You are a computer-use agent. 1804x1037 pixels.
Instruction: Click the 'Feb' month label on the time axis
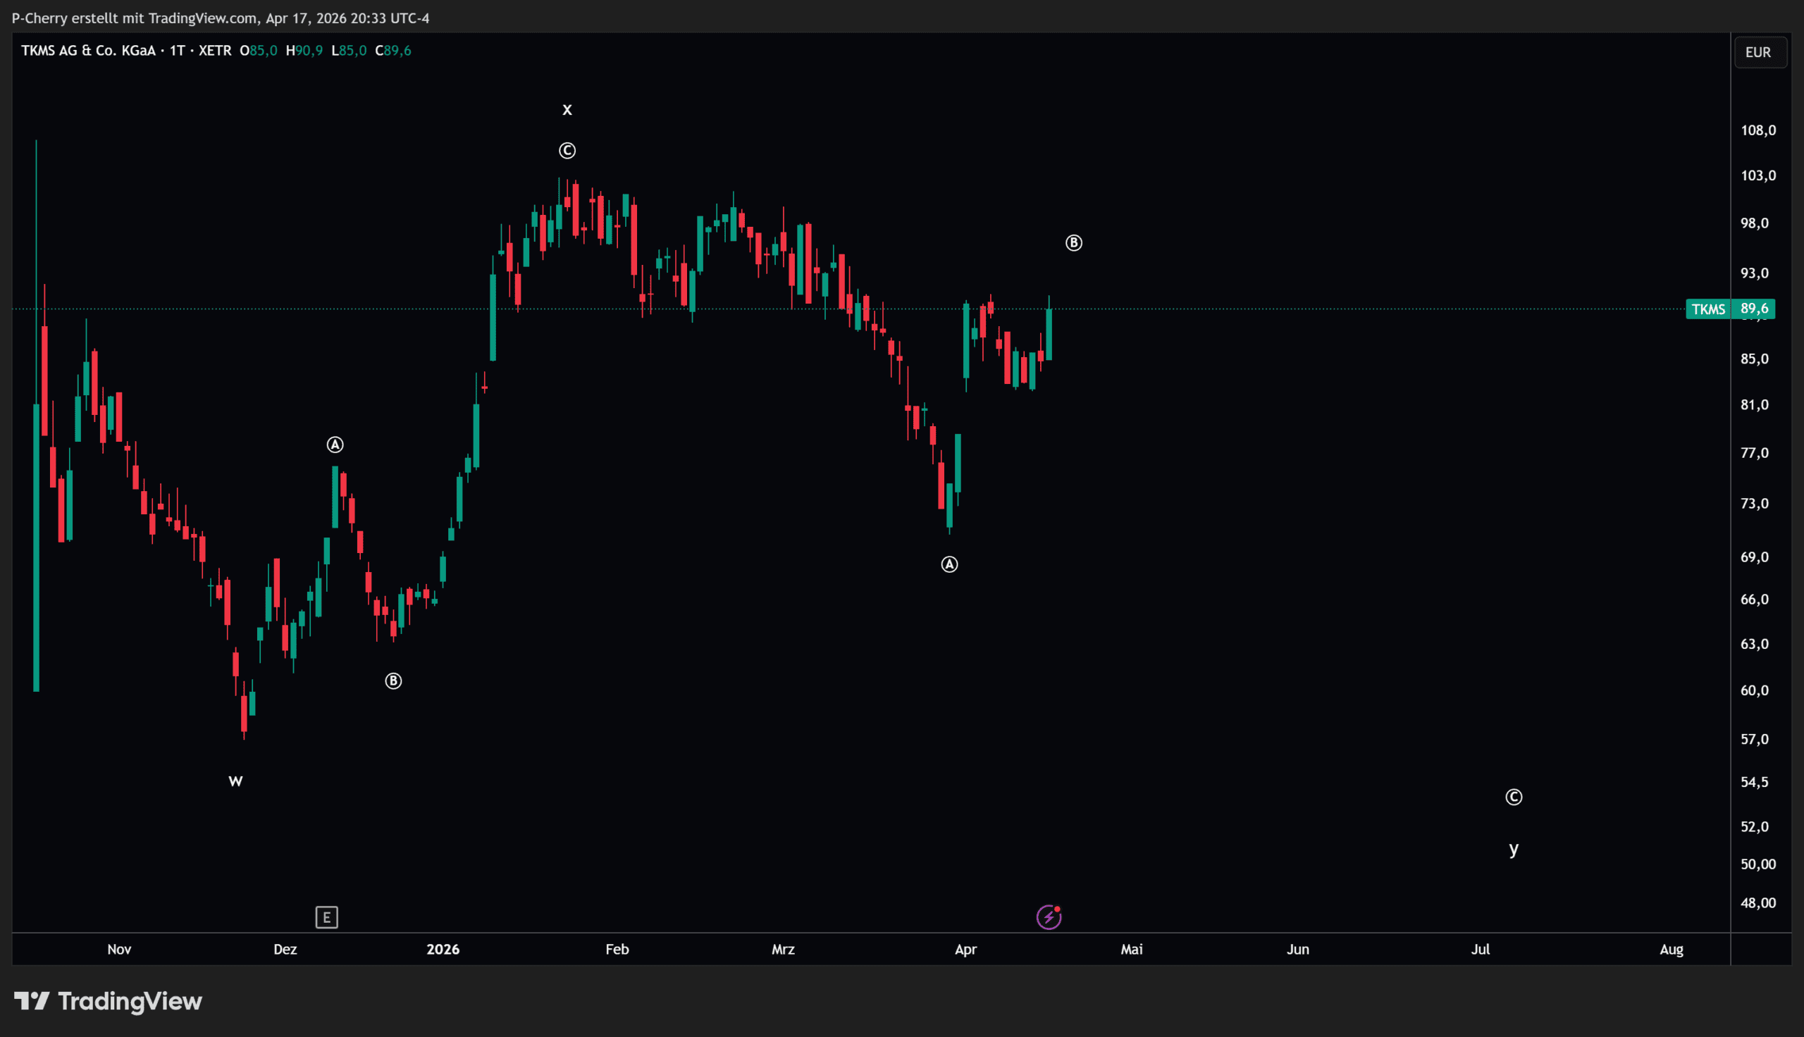point(617,949)
